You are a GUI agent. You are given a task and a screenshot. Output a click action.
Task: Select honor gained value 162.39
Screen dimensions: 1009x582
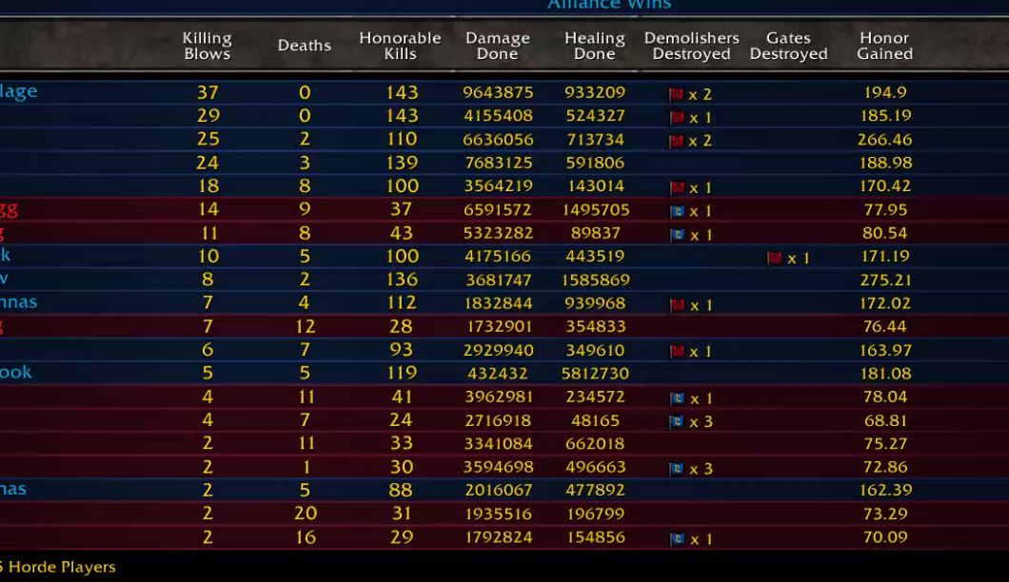coord(885,490)
